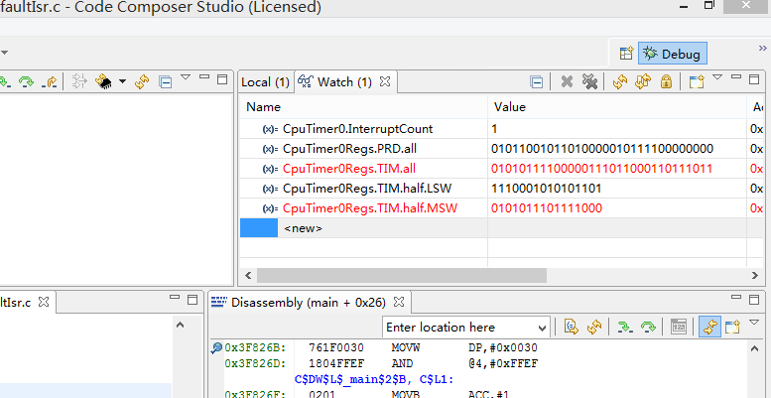The width and height of the screenshot is (771, 398).
Task: Click the new Watch view icon
Action: pyautogui.click(x=697, y=81)
